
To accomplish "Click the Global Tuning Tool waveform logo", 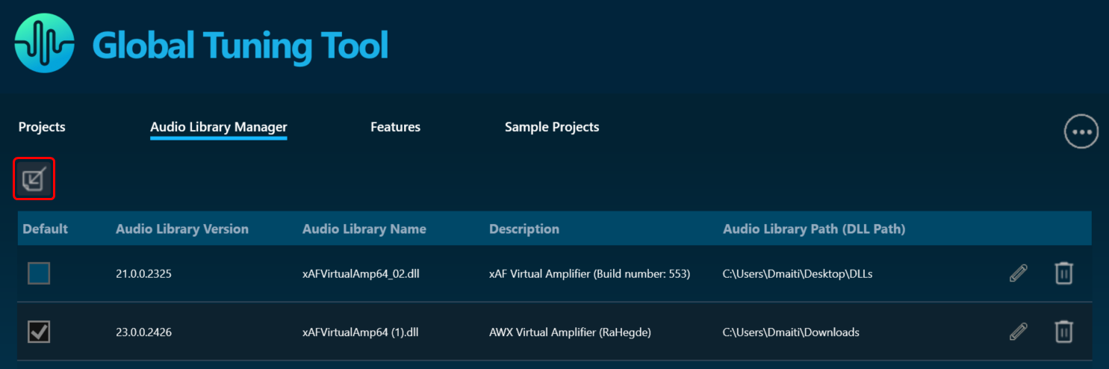I will pos(45,43).
